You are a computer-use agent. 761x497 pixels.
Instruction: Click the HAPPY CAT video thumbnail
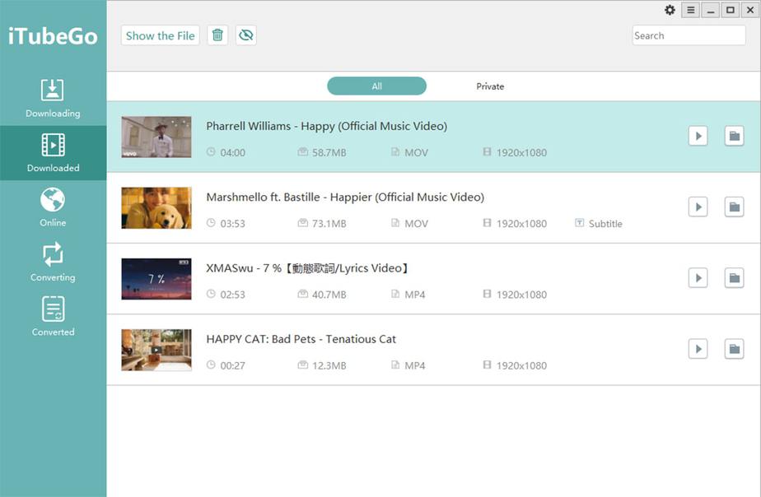point(156,350)
